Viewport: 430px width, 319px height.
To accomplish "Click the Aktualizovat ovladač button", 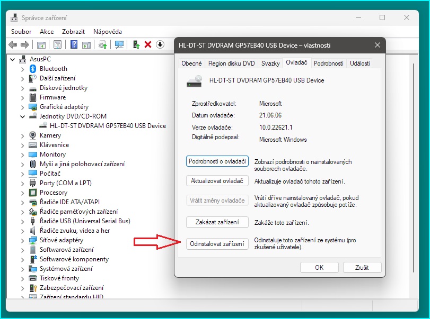I will click(217, 181).
